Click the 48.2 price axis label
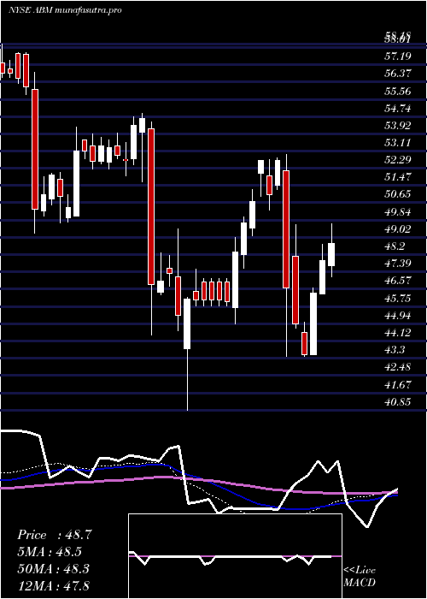The width and height of the screenshot is (427, 599). tap(395, 246)
